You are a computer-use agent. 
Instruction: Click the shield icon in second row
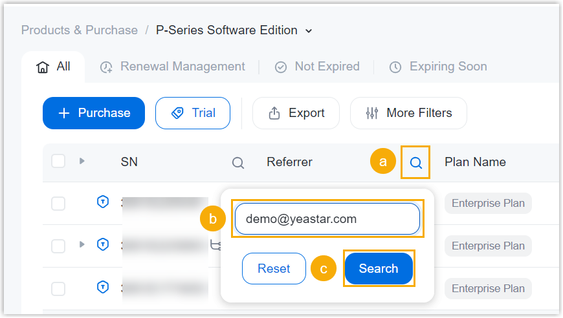102,245
